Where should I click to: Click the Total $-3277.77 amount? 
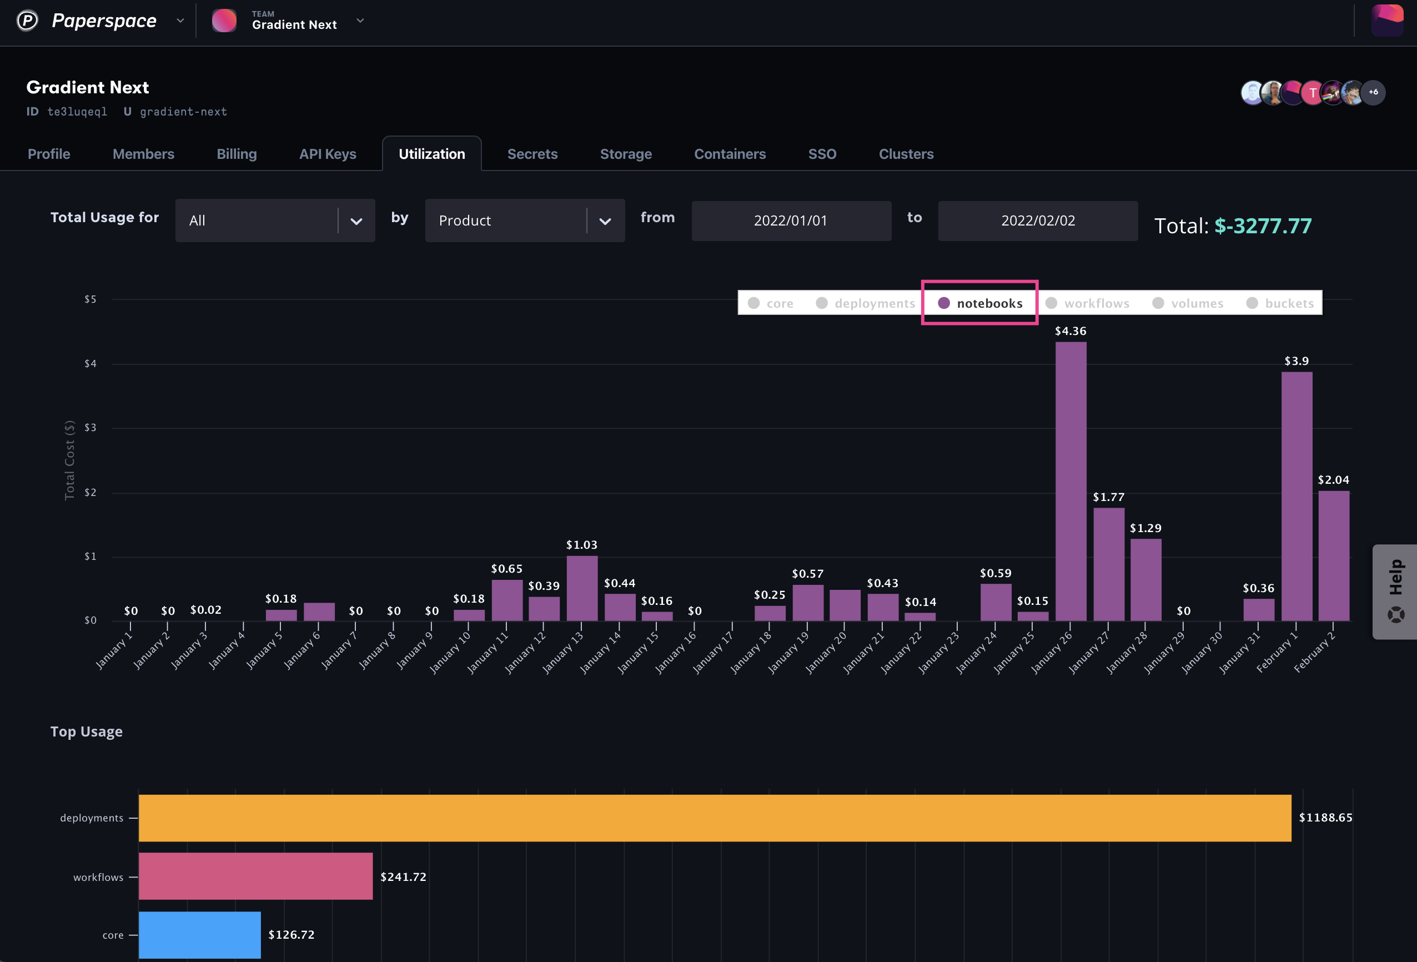(1263, 226)
